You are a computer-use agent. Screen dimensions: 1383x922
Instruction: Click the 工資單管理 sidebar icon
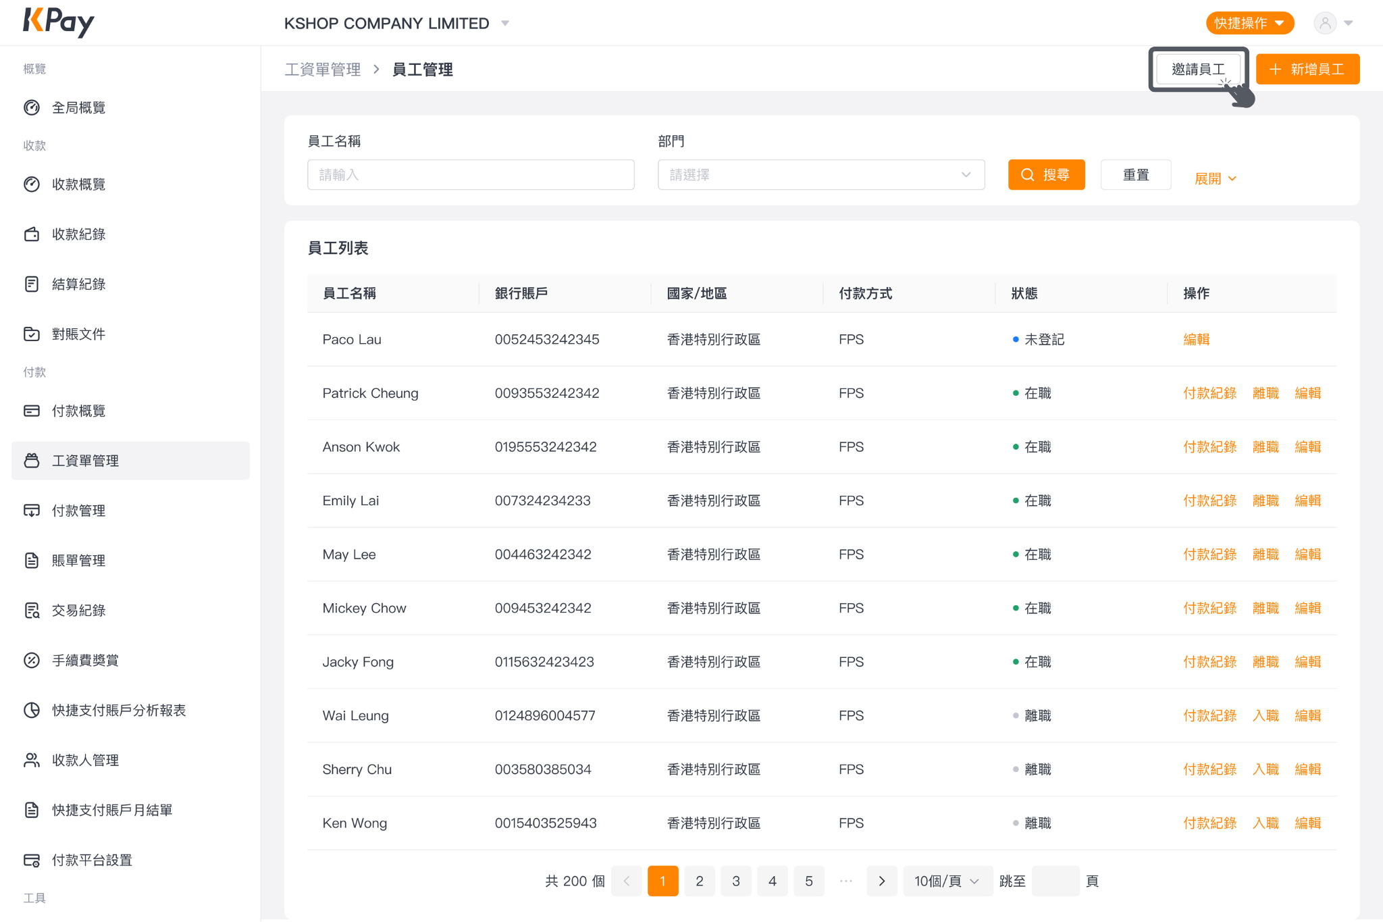(32, 461)
